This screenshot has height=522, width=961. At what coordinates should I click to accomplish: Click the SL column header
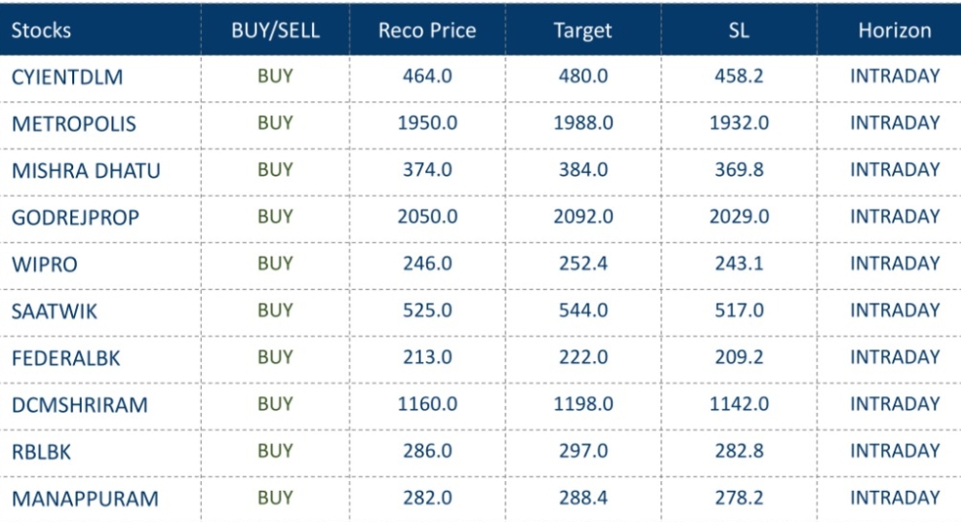click(x=739, y=30)
